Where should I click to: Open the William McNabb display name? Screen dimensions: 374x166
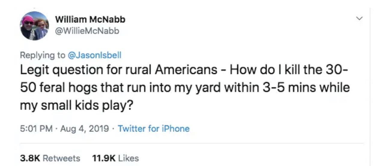(x=90, y=20)
